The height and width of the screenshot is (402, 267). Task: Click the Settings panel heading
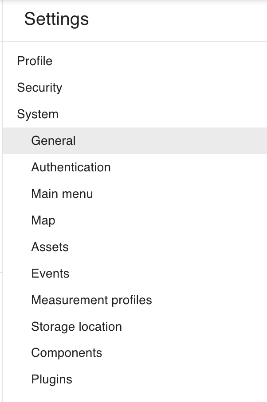[56, 19]
